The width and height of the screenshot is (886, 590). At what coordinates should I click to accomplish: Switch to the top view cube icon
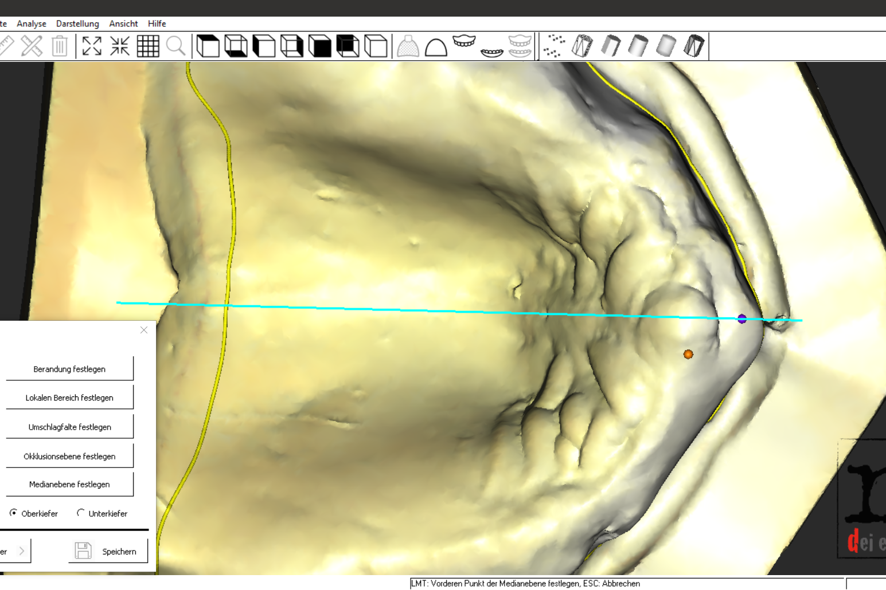[x=208, y=46]
